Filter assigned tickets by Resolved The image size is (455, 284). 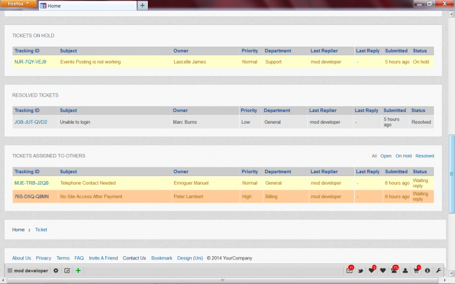click(x=424, y=156)
